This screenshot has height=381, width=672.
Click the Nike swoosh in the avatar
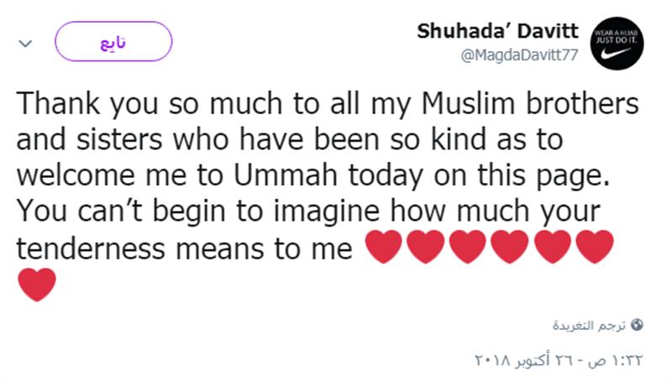[x=616, y=54]
